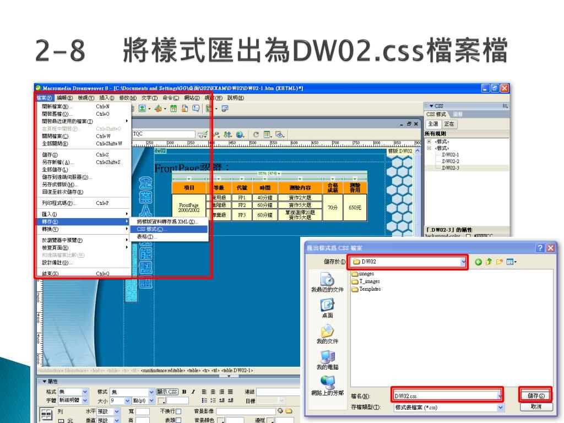This screenshot has width=564, height=423.
Task: Open the 編輯(E) menu
Action: tap(65, 98)
